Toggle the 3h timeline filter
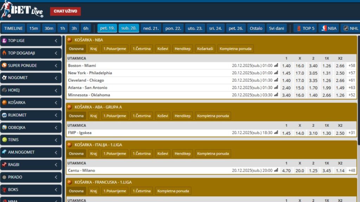 74,28
